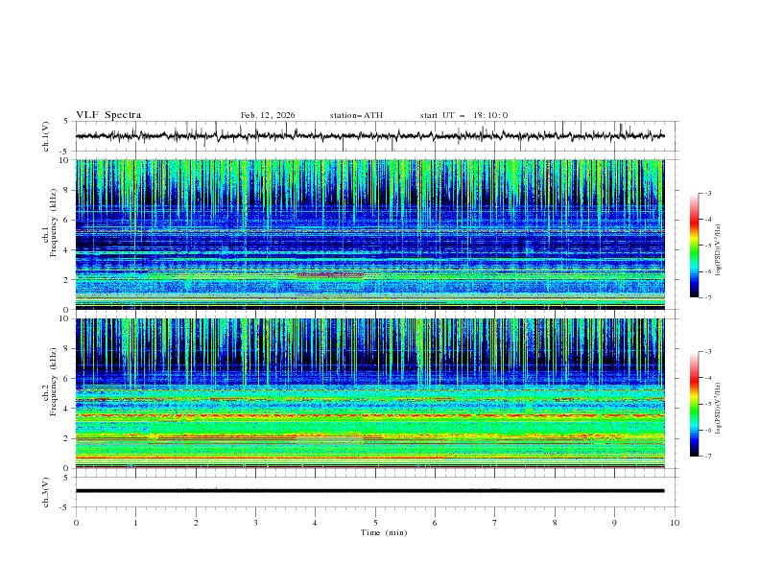Click the red 3.5 kHz band in ch.2 spectrogram
This screenshot has height=587, width=760.
pos(369,415)
